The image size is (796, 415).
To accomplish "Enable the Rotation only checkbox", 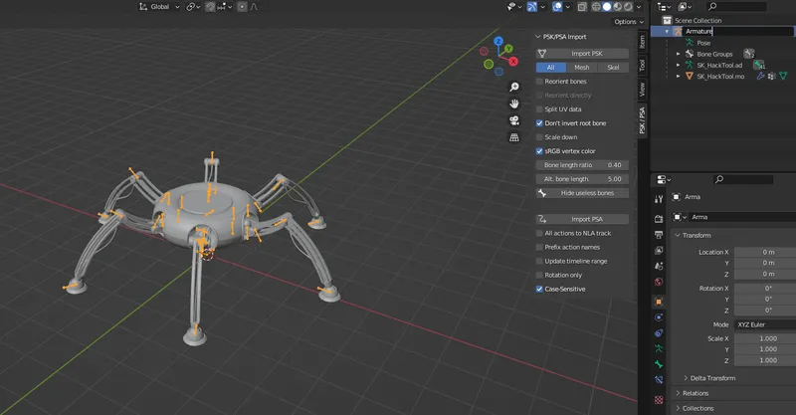I will click(539, 275).
